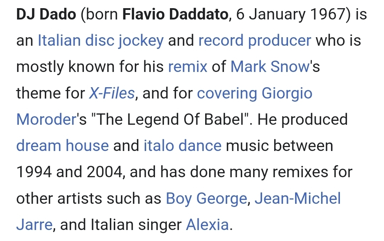Open the italicized X-Files link
The height and width of the screenshot is (241, 384).
click(x=112, y=93)
